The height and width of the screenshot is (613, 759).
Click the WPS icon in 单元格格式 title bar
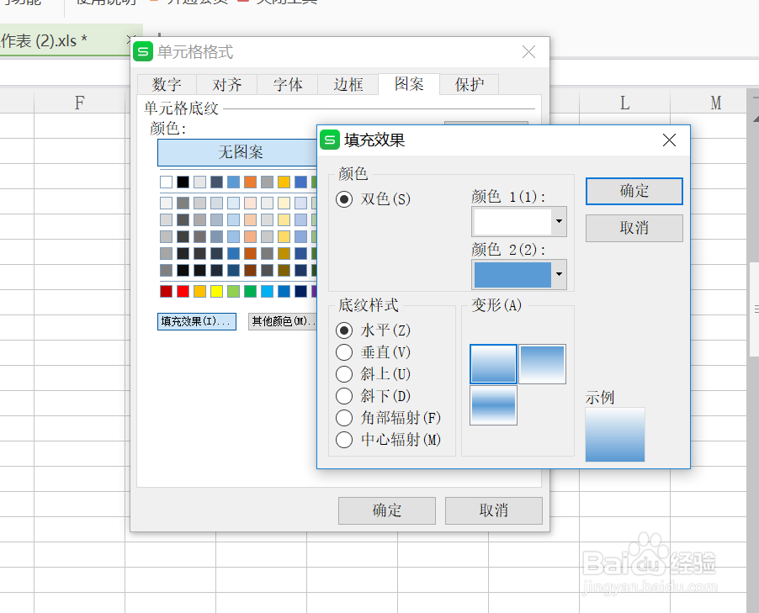(143, 51)
